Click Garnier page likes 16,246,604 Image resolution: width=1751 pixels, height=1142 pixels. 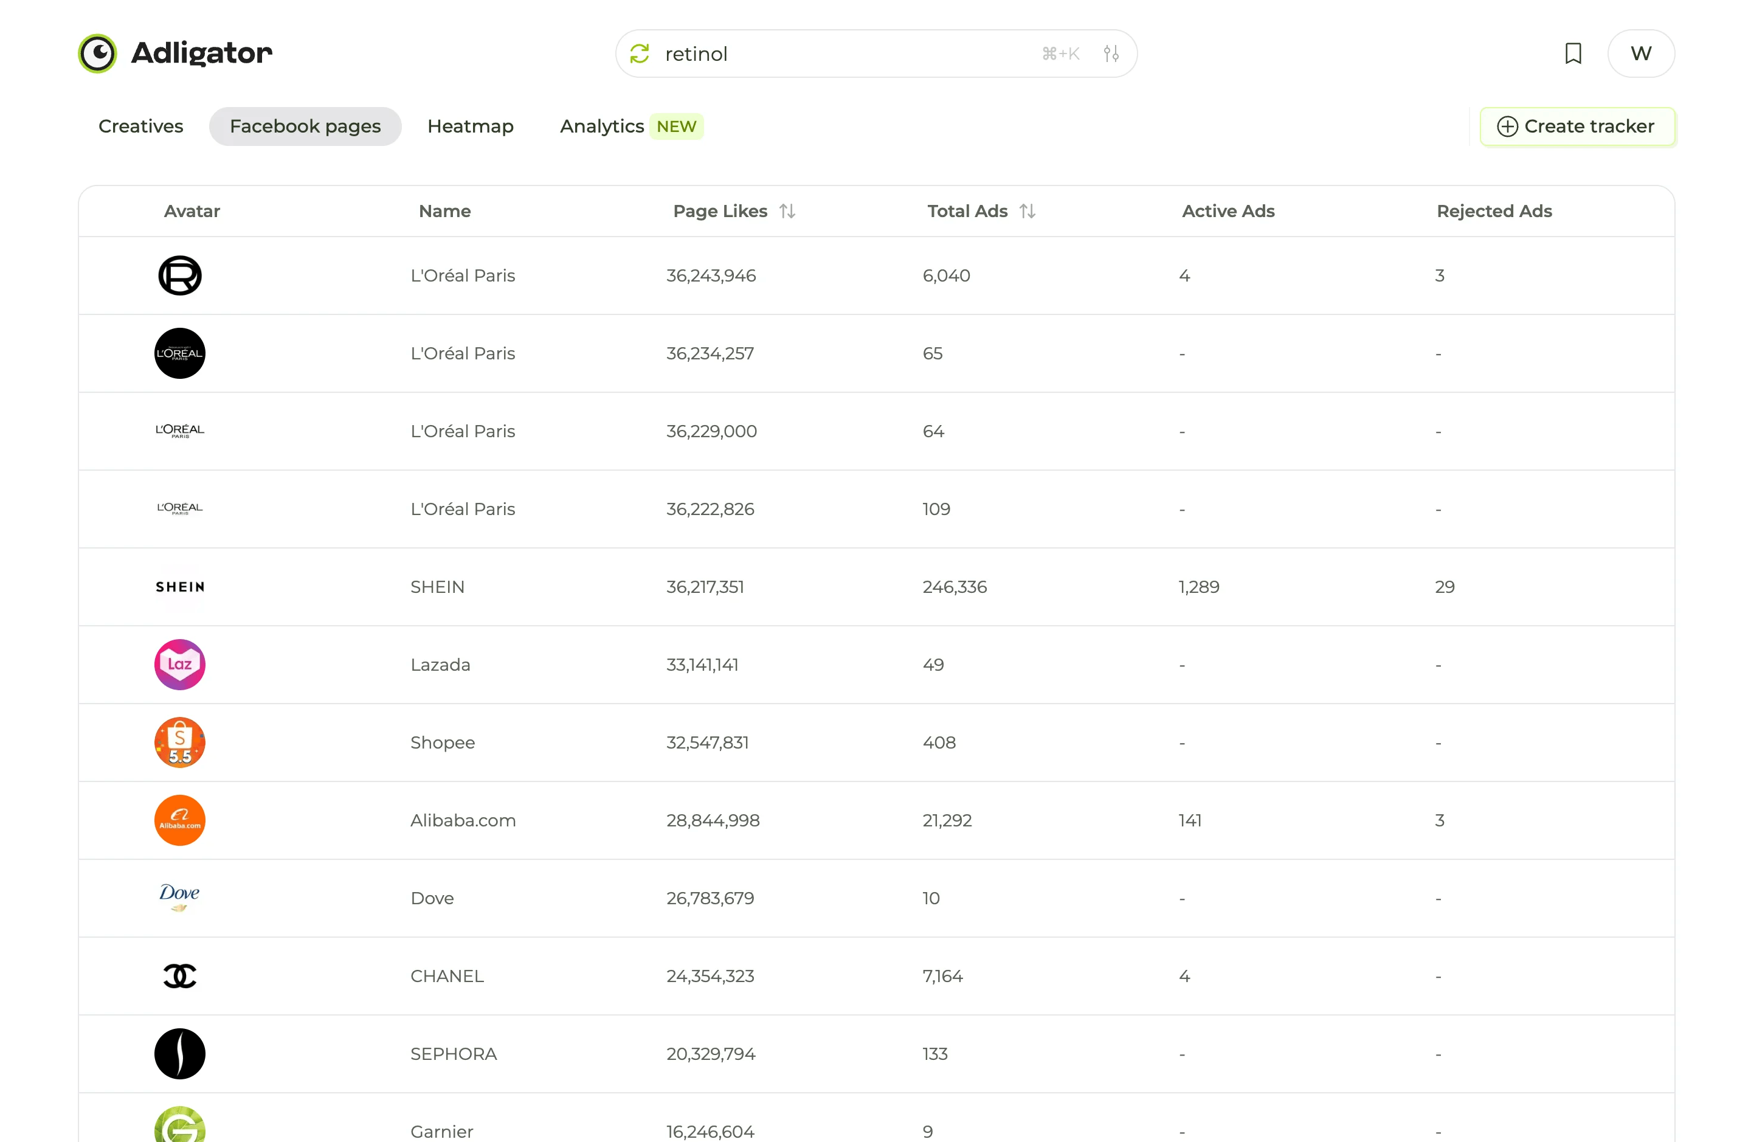pos(710,1132)
